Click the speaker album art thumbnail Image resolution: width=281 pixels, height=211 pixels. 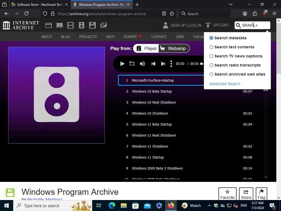[57, 95]
